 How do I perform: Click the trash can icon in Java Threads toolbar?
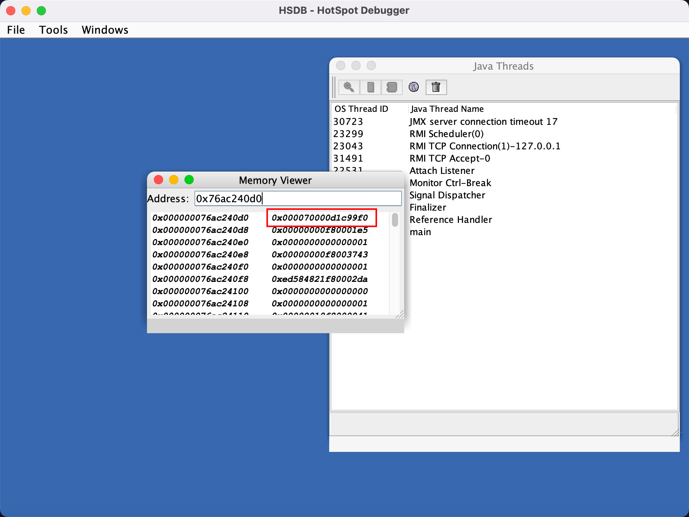(x=436, y=87)
